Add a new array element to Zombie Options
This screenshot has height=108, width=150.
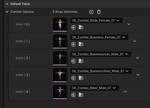click(91, 12)
